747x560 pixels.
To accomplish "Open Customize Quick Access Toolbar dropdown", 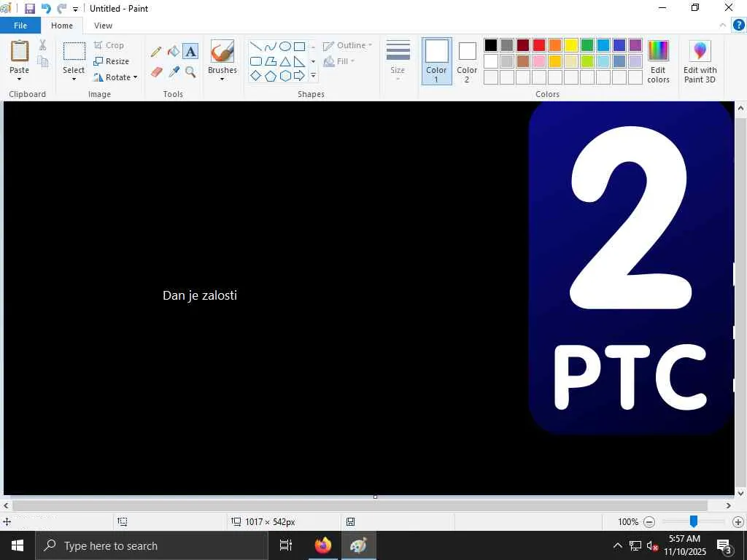I will pos(75,9).
